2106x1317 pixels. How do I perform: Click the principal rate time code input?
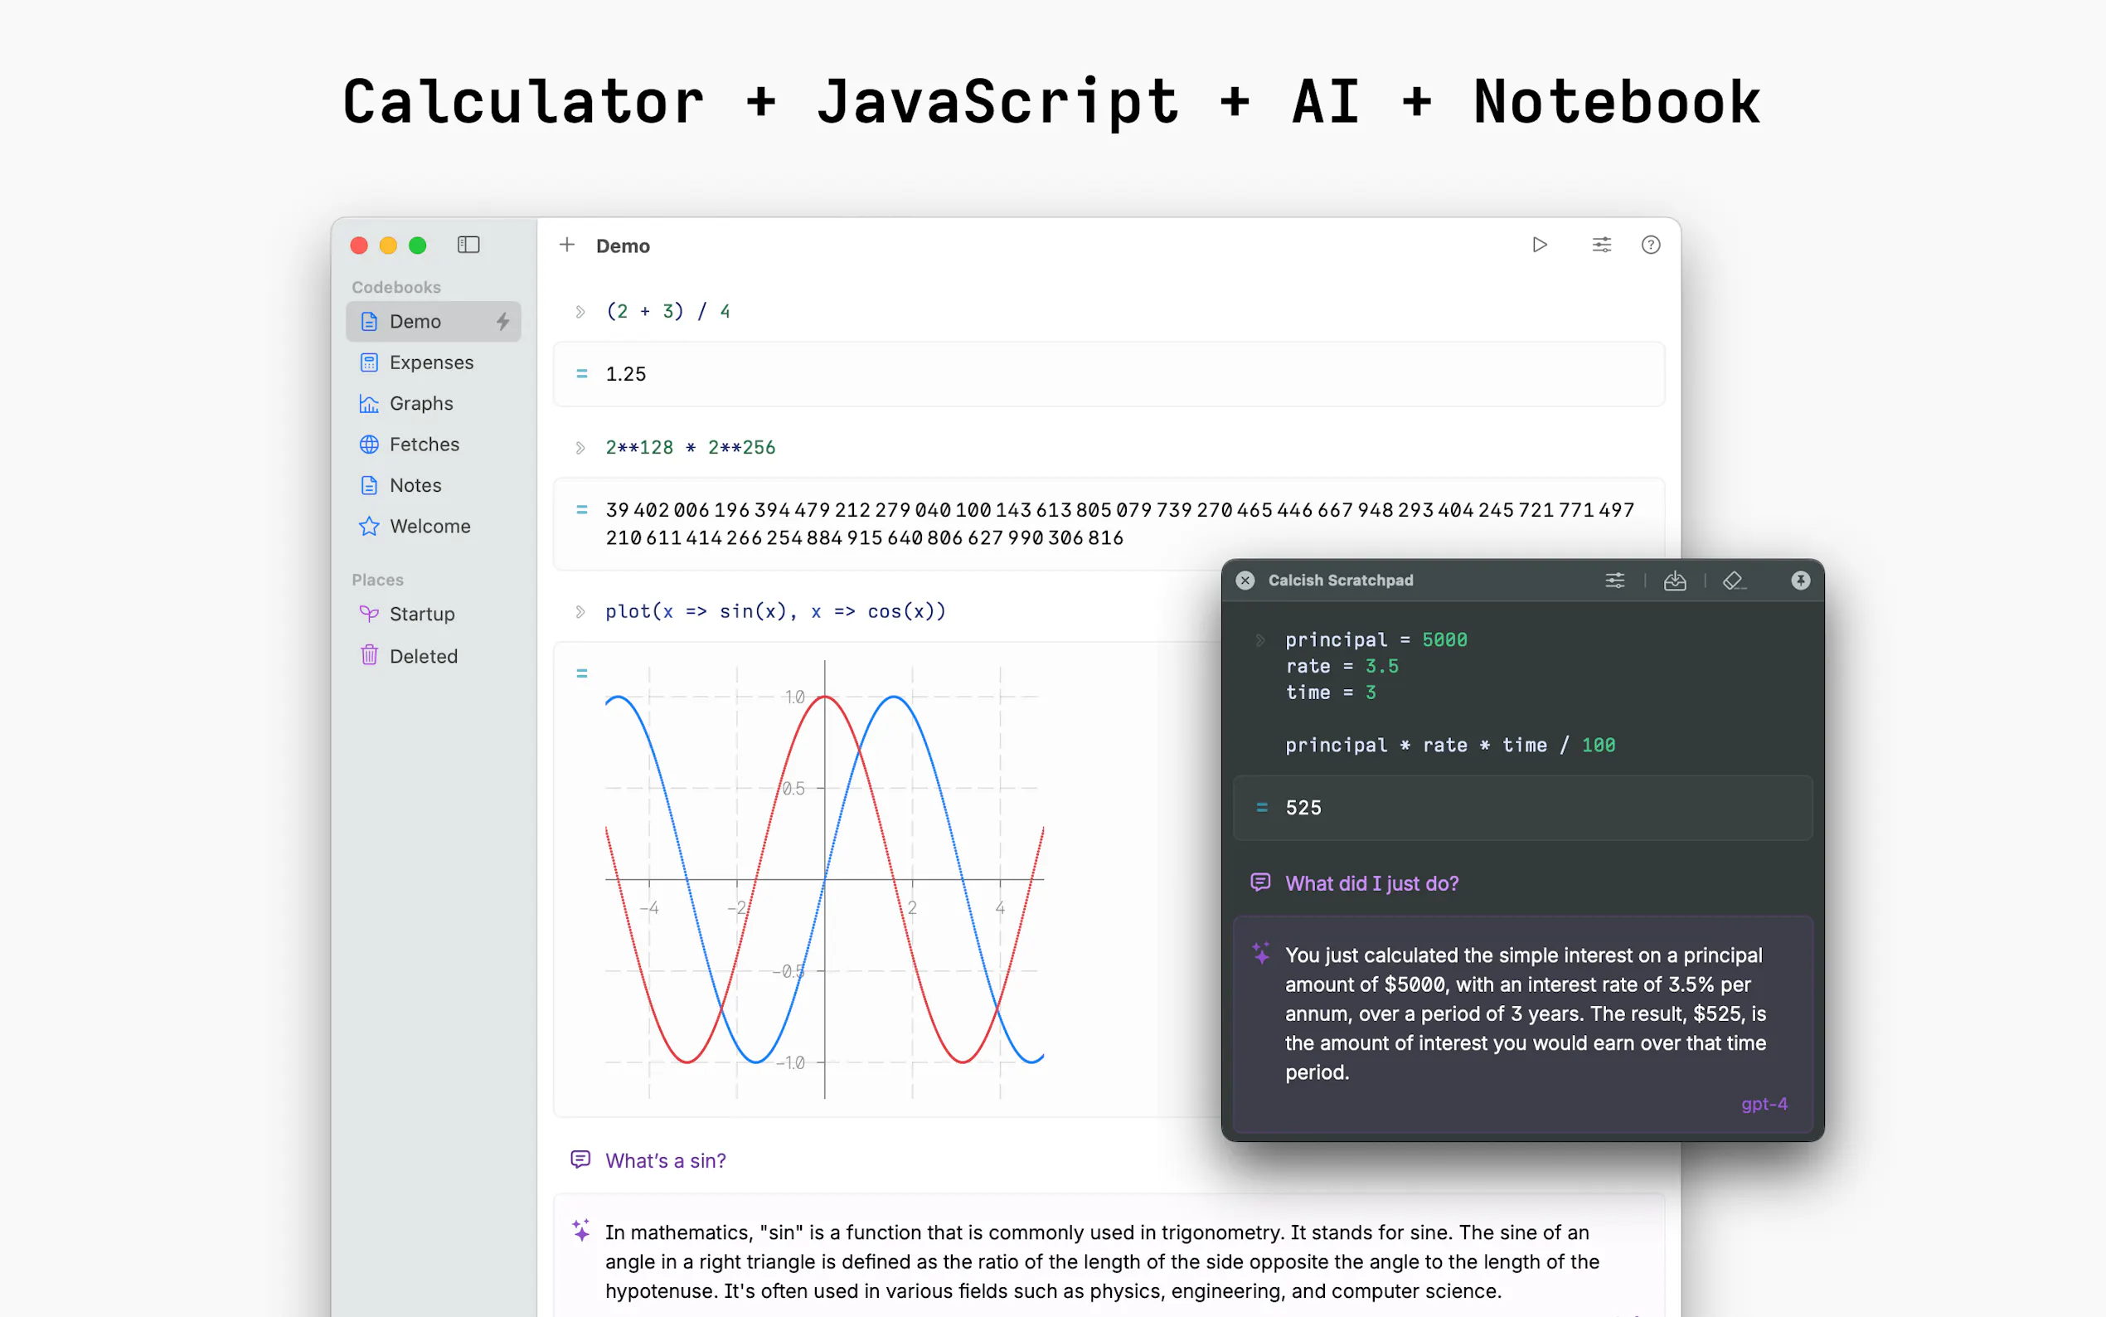[1449, 693]
